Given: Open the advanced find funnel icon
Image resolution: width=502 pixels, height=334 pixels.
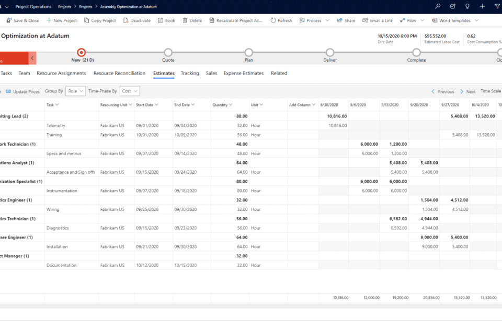Looking at the screenshot, I should tap(497, 7).
